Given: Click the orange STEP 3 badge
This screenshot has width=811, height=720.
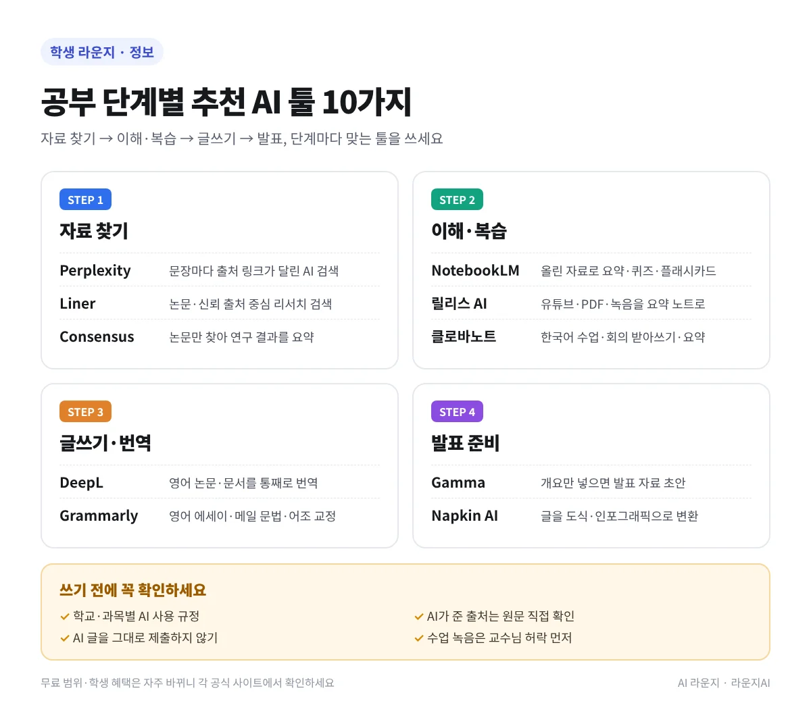Looking at the screenshot, I should (85, 411).
